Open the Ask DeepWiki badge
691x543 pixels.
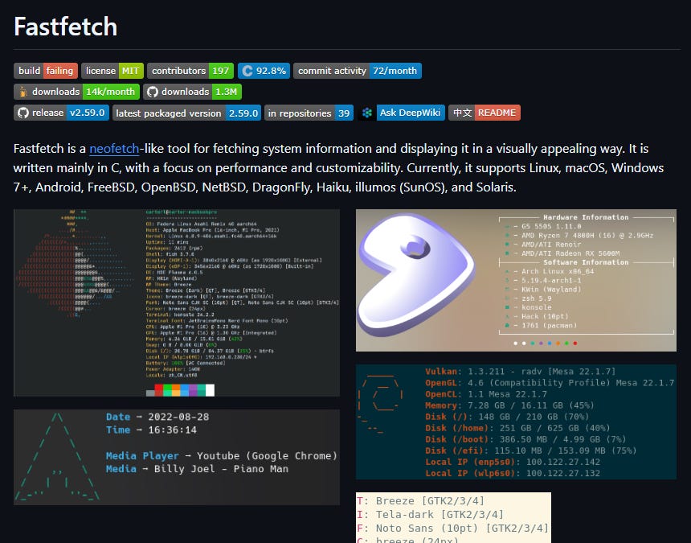[402, 113]
